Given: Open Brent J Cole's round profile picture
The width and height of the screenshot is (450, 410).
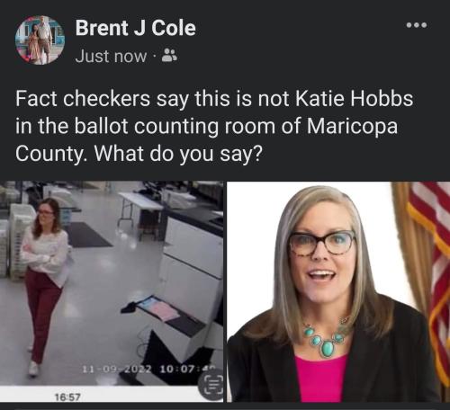Looking at the screenshot, I should [x=40, y=40].
